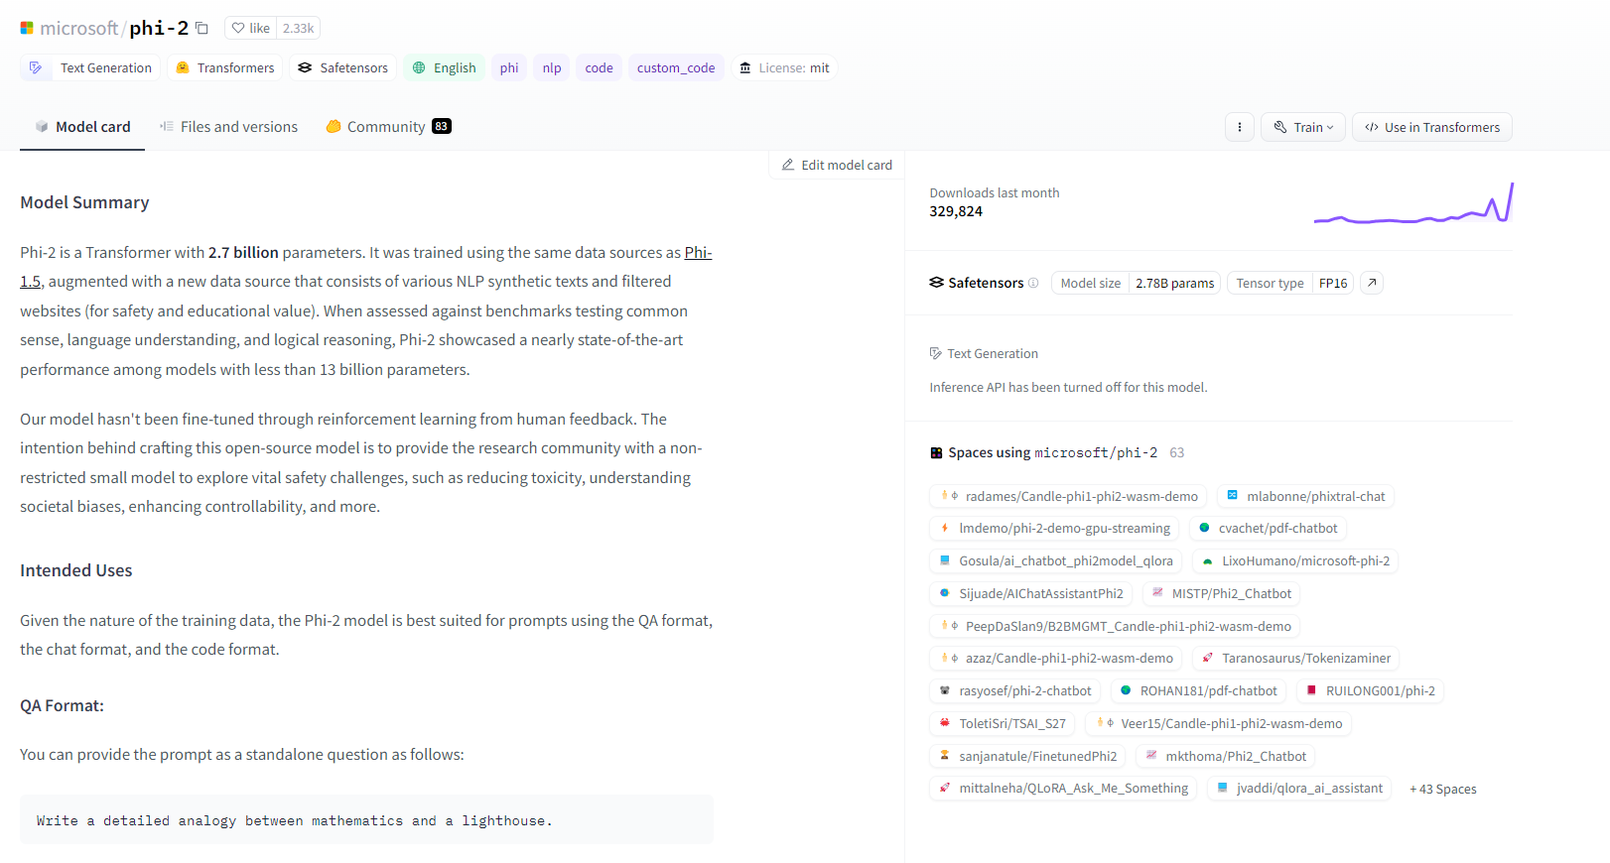The image size is (1610, 863).
Task: Select the Safetensors tag
Action: pyautogui.click(x=343, y=67)
